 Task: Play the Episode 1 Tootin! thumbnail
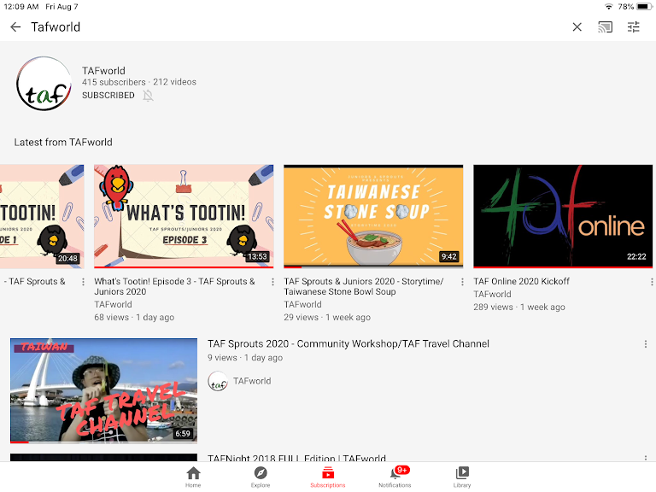click(42, 216)
